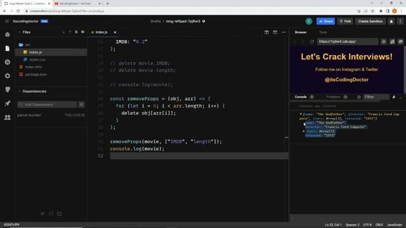Click the parcel-bundler dependency
Image resolution: width=406 pixels, height=228 pixels.
point(29,115)
